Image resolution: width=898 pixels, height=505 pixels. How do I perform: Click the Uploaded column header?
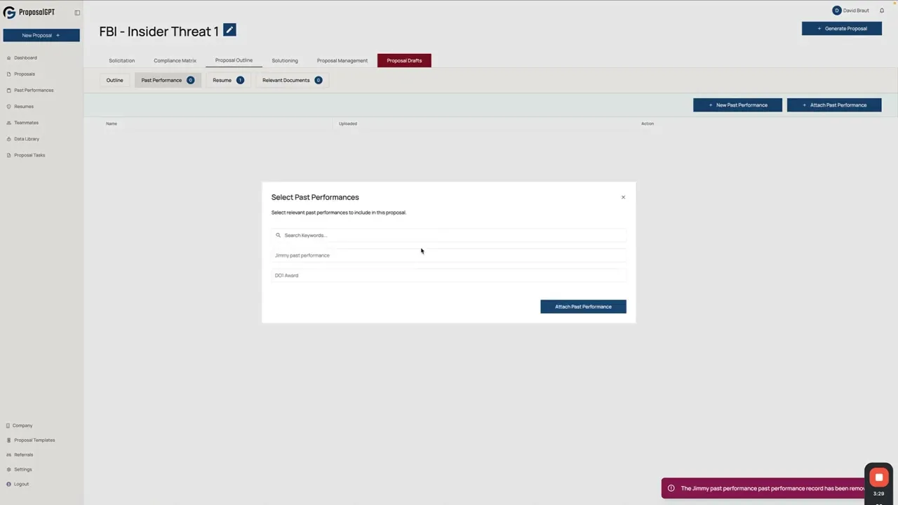pos(348,123)
